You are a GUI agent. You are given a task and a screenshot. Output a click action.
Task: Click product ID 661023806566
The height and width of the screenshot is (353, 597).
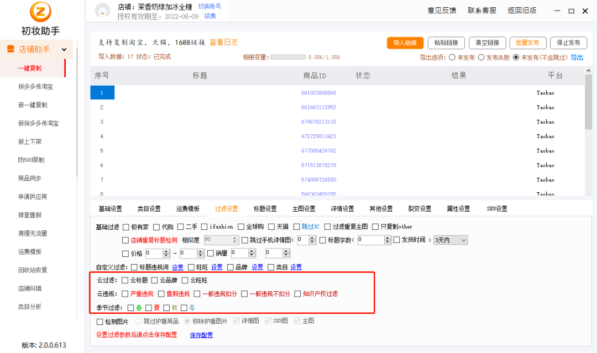pyautogui.click(x=319, y=93)
